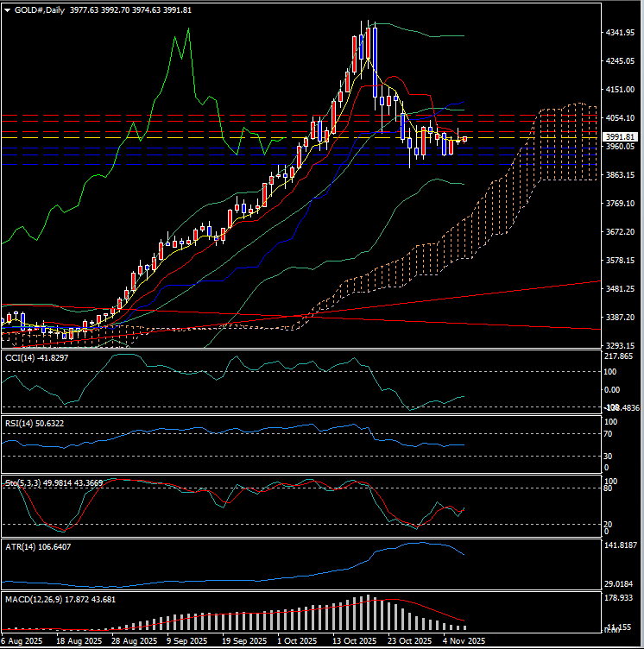The width and height of the screenshot is (644, 649).
Task: Click the 4 Nov 2025 date label
Action: [464, 641]
